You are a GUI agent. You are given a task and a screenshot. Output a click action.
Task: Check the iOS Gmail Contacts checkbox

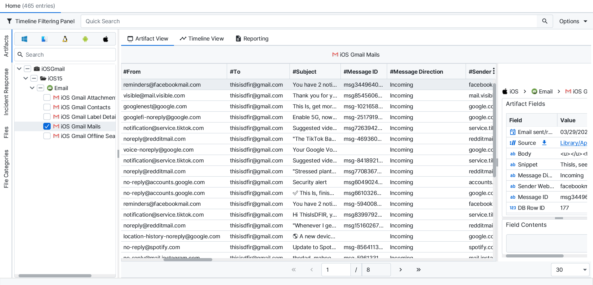(x=47, y=107)
